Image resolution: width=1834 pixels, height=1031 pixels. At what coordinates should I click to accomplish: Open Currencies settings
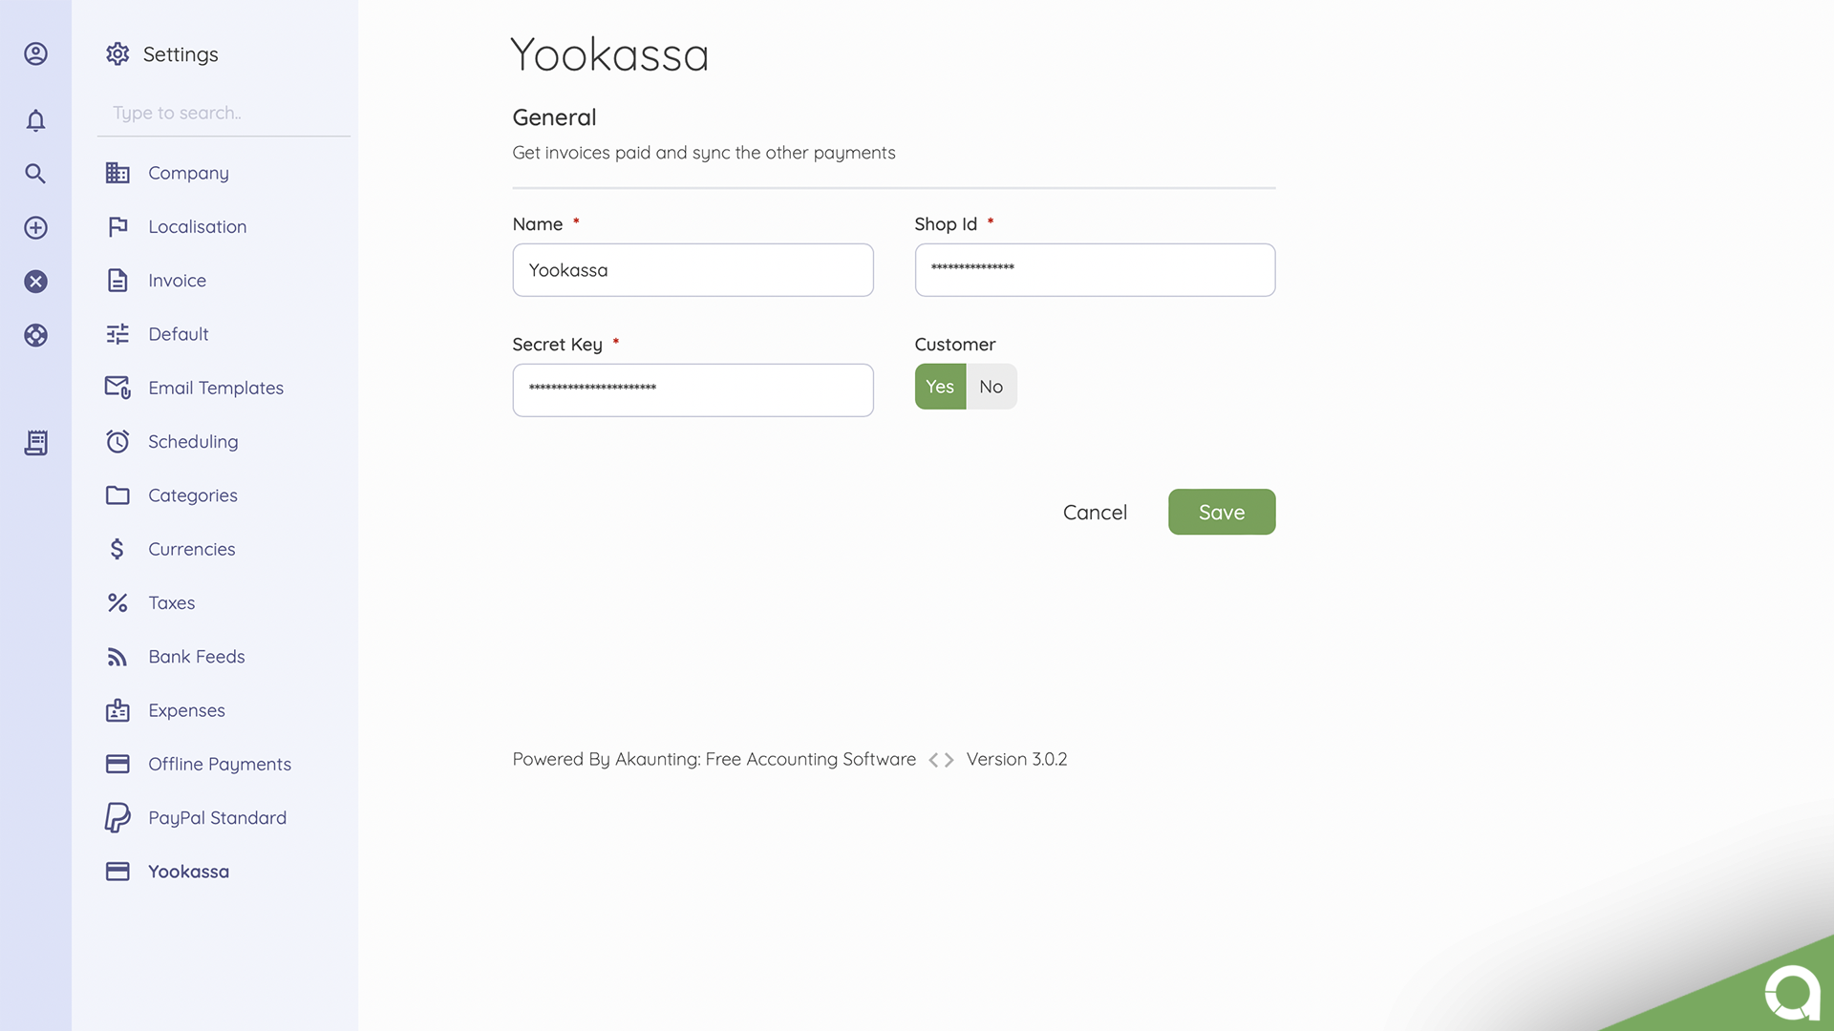191,549
